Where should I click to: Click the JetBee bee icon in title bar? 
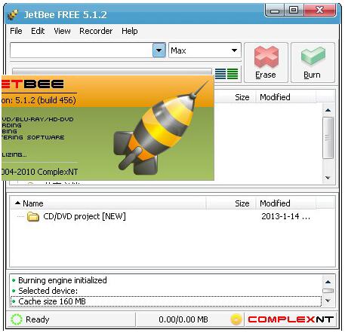[13, 14]
